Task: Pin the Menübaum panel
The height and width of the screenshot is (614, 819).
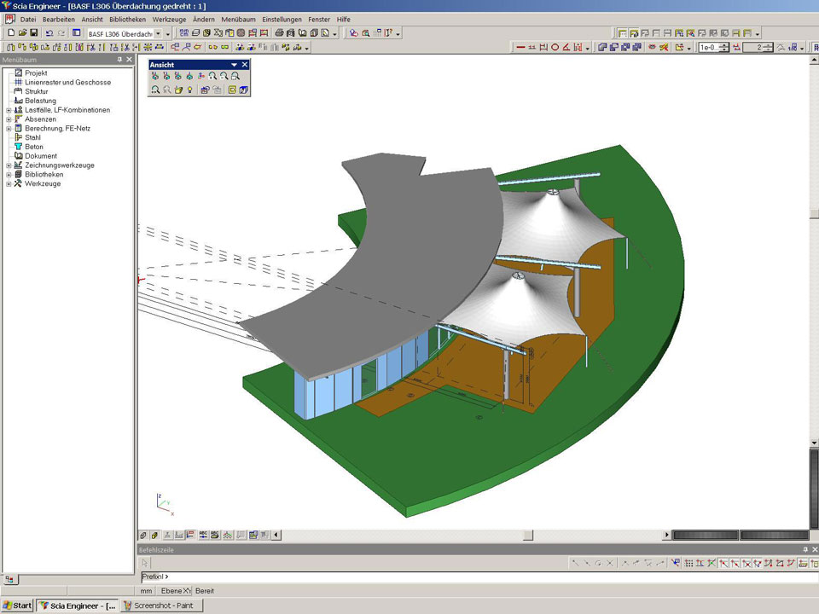Action: click(x=119, y=60)
